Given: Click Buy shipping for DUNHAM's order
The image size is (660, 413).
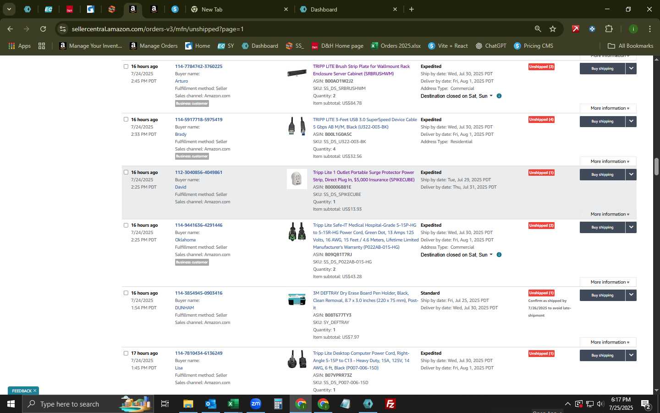Looking at the screenshot, I should click(602, 295).
